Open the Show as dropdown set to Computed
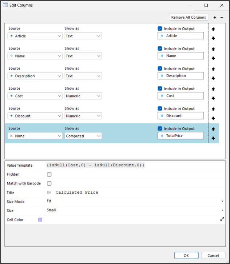 pos(83,136)
